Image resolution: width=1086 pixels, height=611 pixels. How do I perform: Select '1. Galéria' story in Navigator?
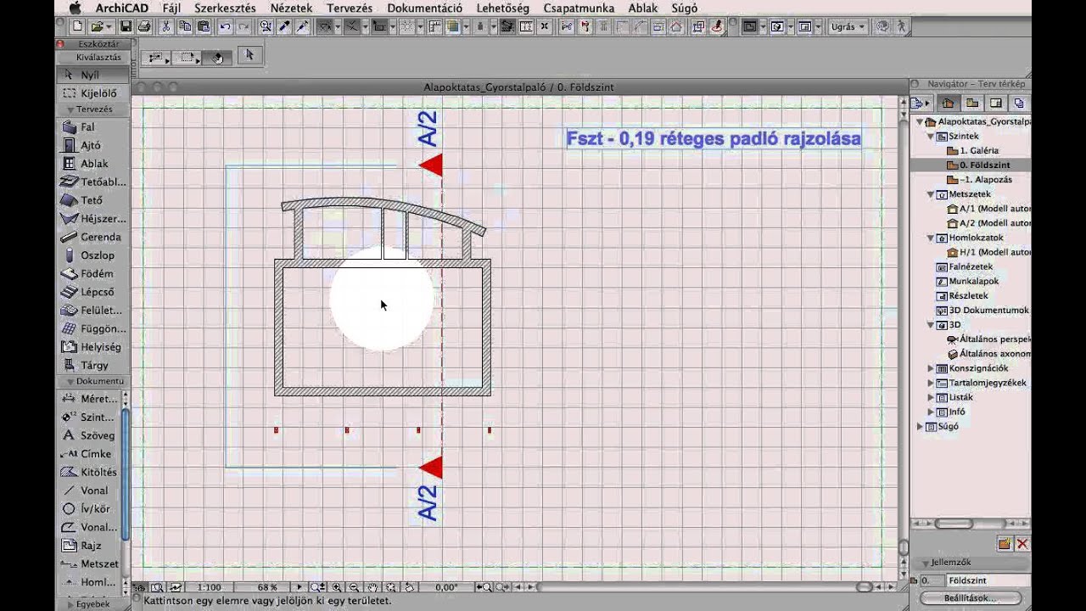tap(979, 150)
